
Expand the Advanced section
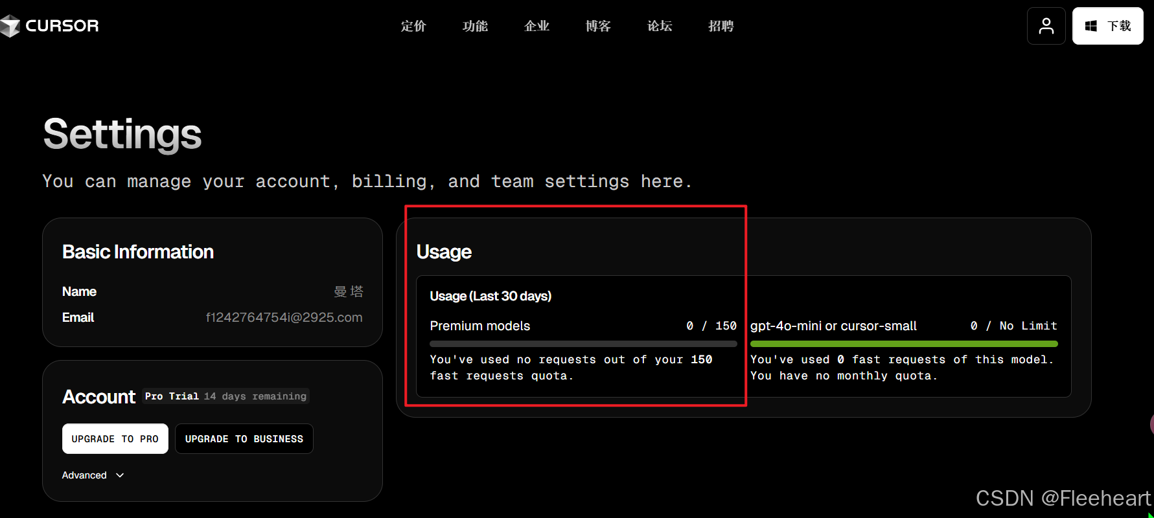(x=93, y=475)
